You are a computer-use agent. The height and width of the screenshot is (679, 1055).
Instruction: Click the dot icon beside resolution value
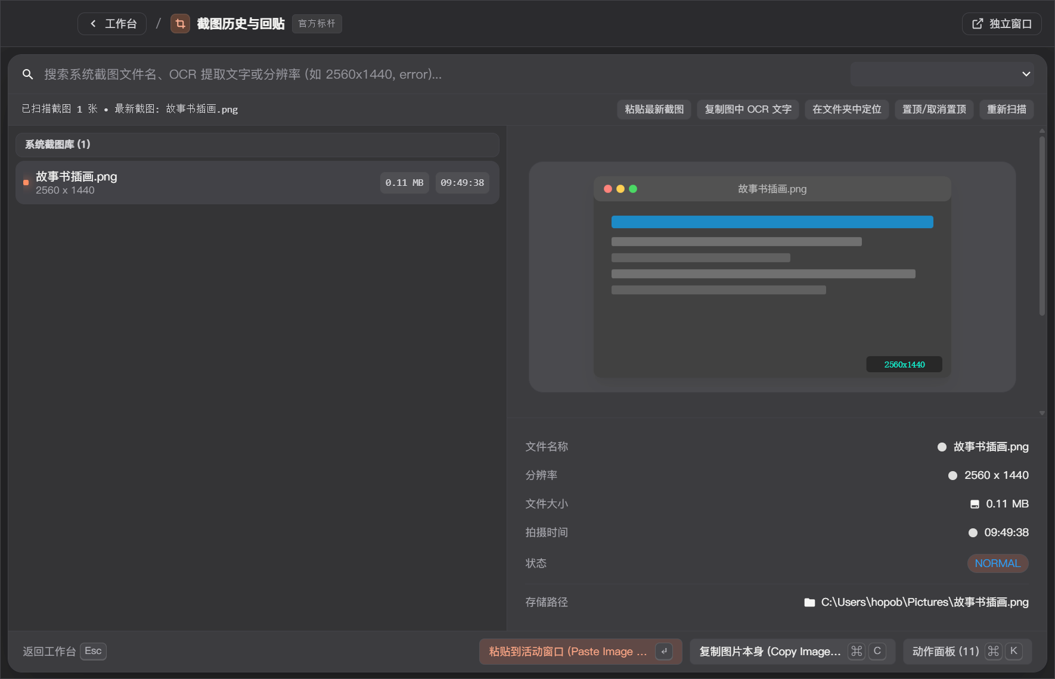952,475
